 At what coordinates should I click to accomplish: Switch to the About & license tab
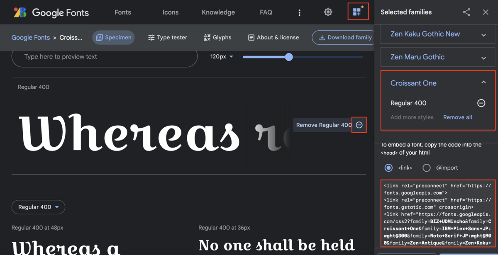[273, 37]
